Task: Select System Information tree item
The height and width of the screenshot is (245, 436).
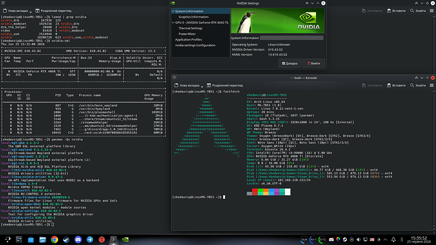Action: click(189, 11)
